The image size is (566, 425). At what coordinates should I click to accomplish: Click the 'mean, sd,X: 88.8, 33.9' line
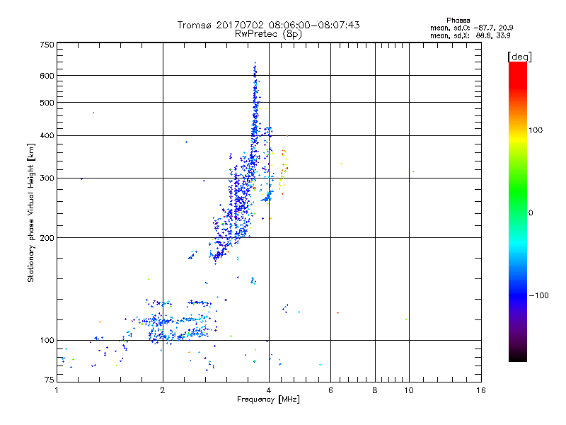click(x=470, y=35)
